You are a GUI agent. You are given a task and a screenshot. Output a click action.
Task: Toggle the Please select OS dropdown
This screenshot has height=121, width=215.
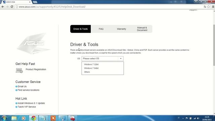click(x=102, y=58)
